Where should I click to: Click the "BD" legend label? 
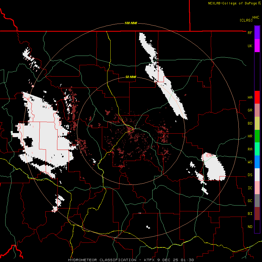pos(250,123)
